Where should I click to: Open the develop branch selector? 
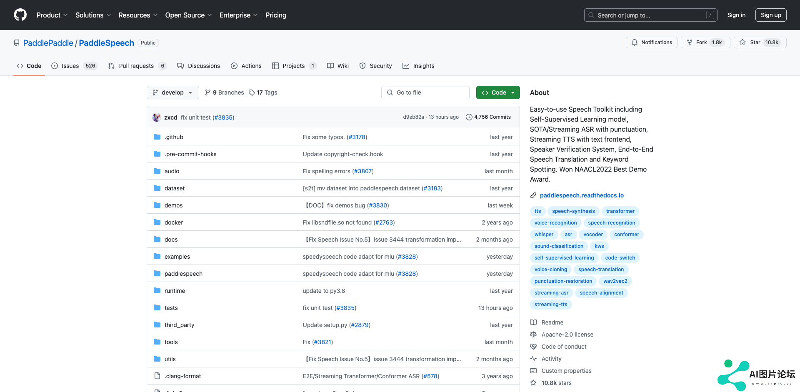click(172, 92)
